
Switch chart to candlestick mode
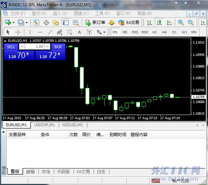(x=159, y=23)
